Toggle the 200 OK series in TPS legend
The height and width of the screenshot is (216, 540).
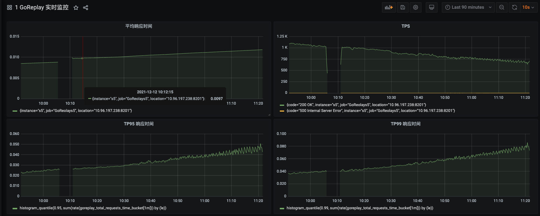[x=356, y=105]
